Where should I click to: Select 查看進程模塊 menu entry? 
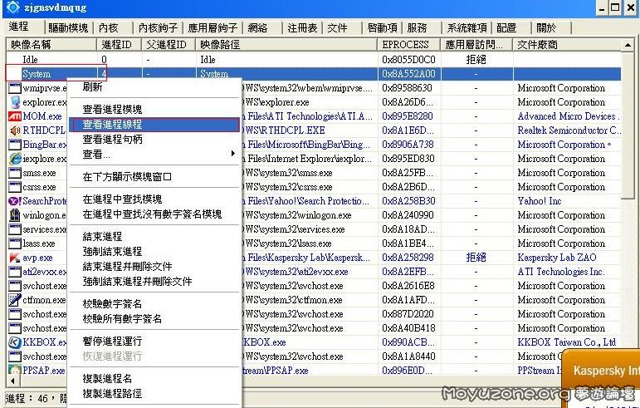point(154,110)
